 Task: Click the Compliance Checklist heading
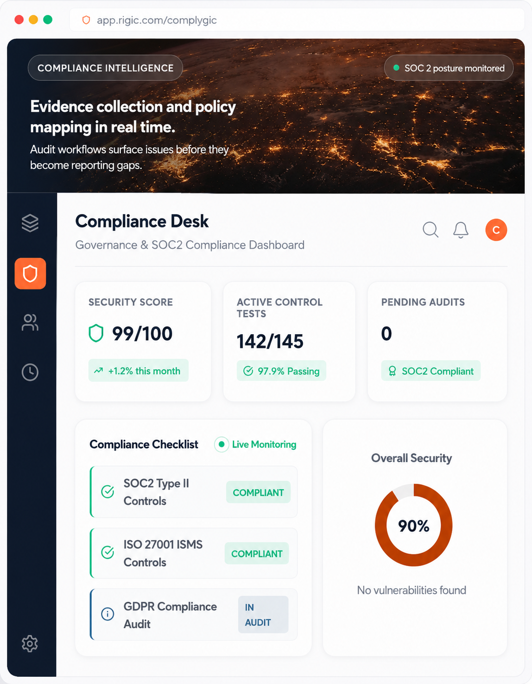[144, 444]
